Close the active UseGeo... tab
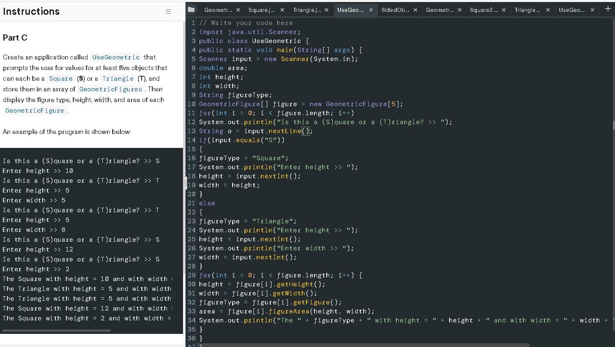 tap(371, 10)
